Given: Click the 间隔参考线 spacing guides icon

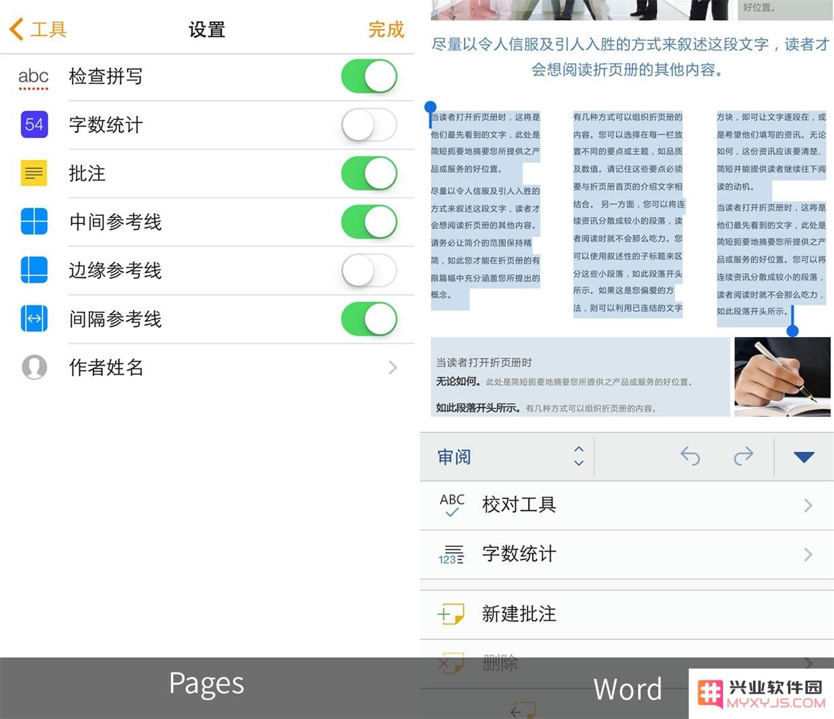Looking at the screenshot, I should point(34,319).
